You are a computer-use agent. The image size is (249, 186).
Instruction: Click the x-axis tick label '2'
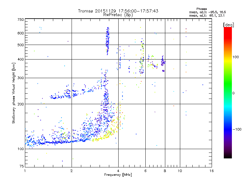[72, 171]
